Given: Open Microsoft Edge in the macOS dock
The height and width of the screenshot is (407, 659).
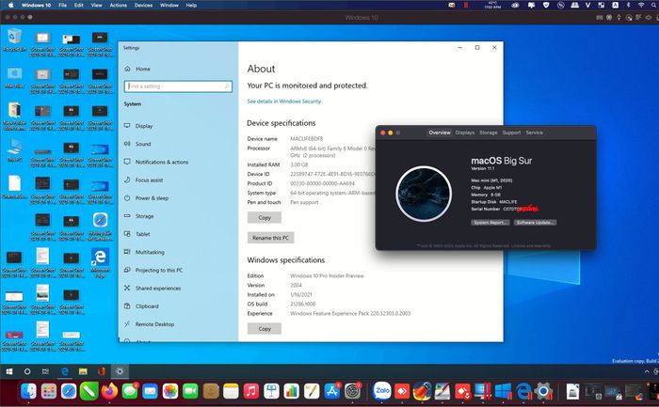Looking at the screenshot, I should pos(523,391).
